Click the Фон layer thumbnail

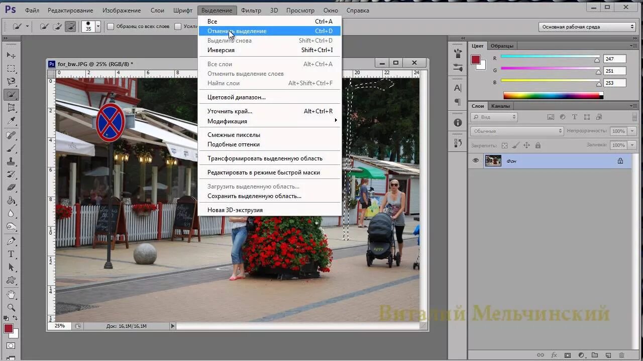[493, 161]
